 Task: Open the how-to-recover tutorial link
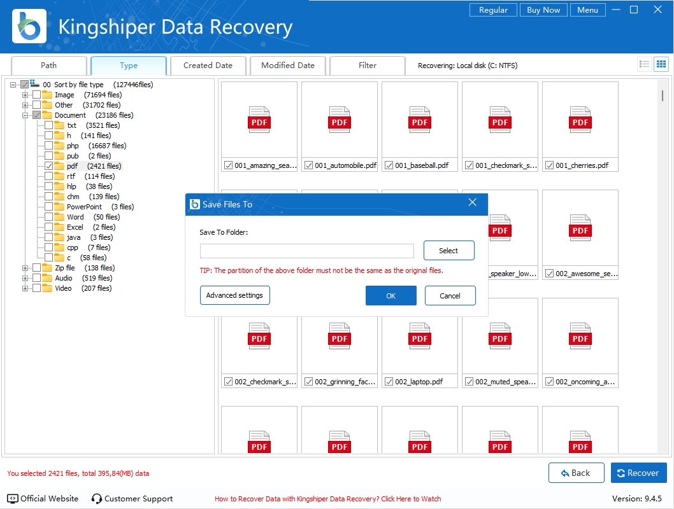point(328,499)
